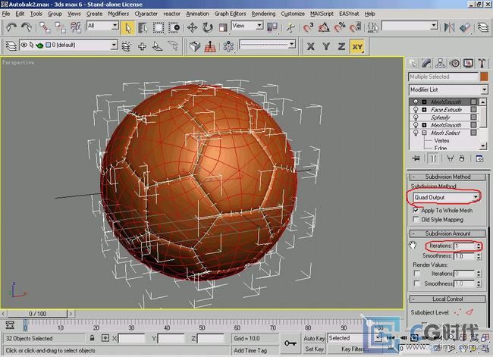Click the Mirror Selected Objects tool
The image size is (493, 357).
click(x=449, y=27)
